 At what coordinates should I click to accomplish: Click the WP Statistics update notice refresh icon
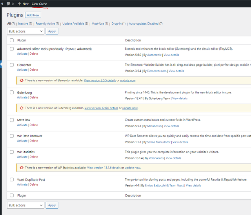tap(22, 168)
